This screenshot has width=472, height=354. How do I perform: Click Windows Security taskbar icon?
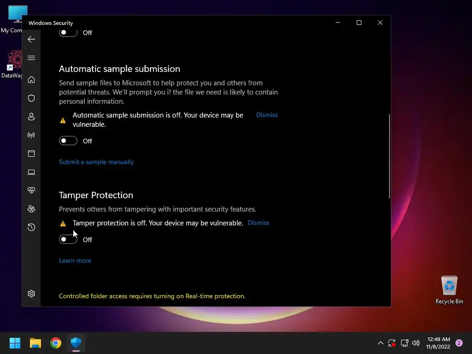tap(76, 343)
